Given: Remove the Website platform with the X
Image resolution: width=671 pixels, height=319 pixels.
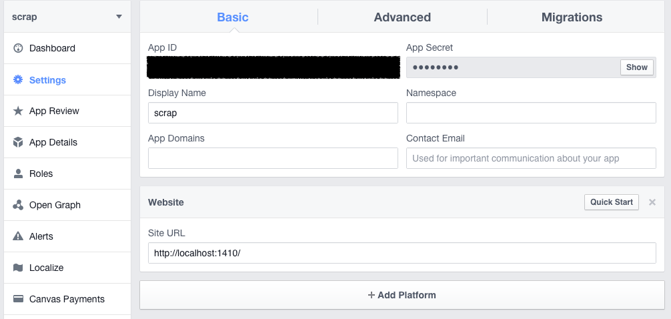Looking at the screenshot, I should [x=652, y=202].
